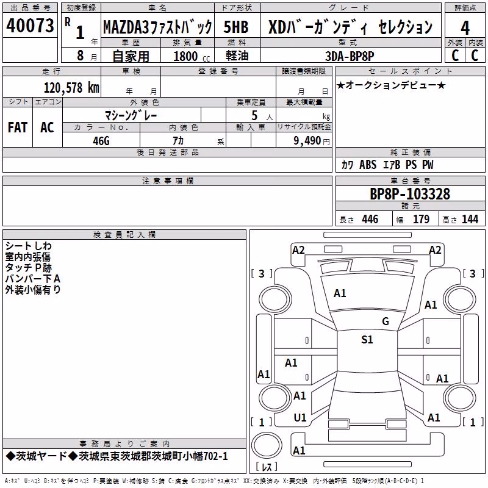The height and width of the screenshot is (488, 488).
Task: Click the spare tire circle above レス
Action: point(267,445)
